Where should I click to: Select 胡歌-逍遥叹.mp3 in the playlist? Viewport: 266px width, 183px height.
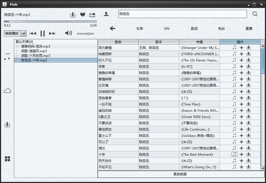pos(34,51)
